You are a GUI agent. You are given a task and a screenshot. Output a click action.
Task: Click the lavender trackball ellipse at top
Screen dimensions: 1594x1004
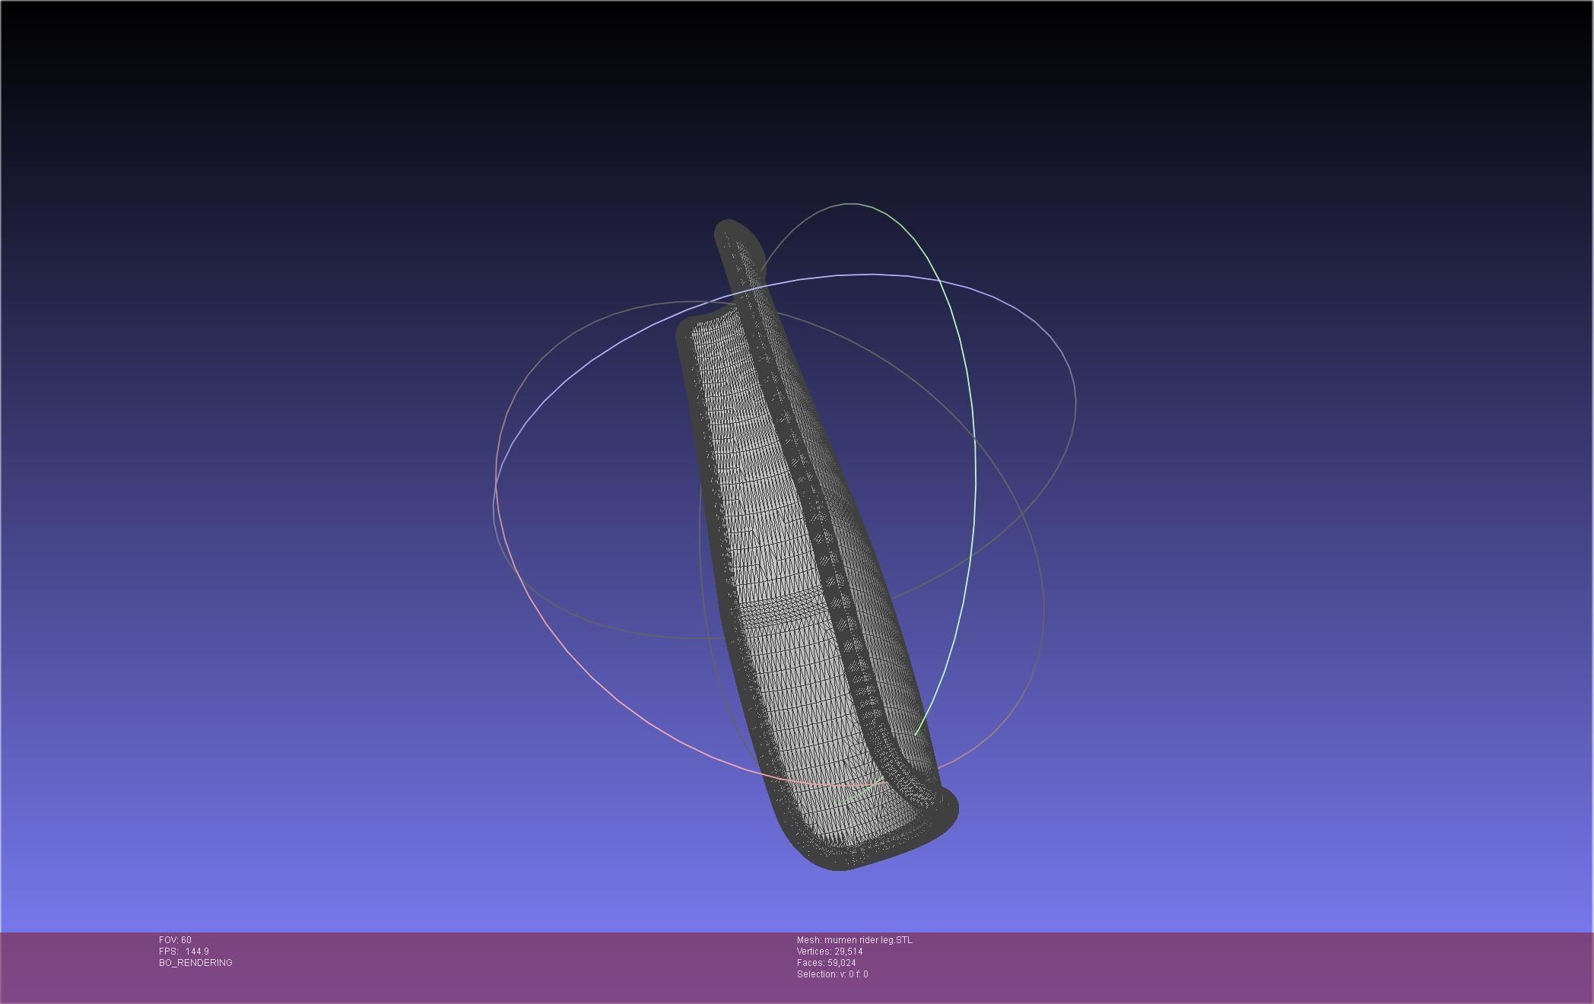875,275
